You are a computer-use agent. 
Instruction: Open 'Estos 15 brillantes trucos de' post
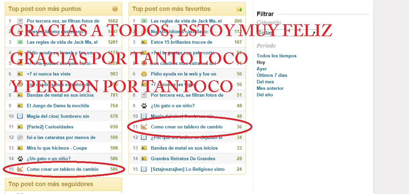pos(182,42)
